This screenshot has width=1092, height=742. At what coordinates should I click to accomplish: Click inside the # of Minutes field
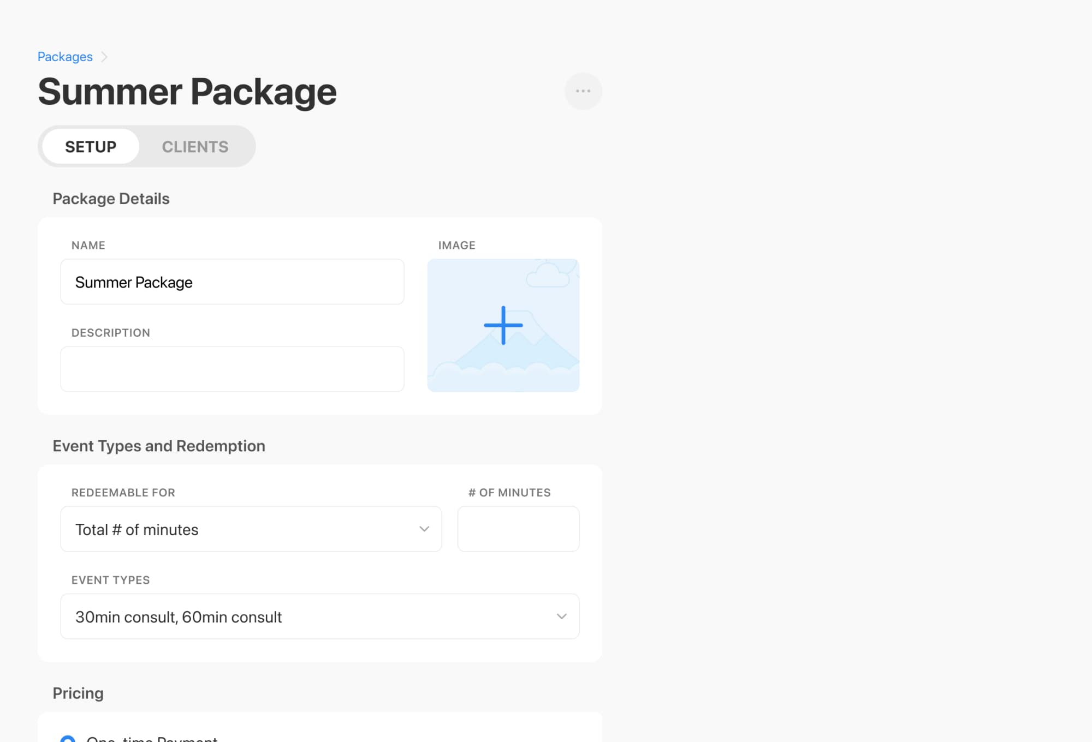(518, 529)
